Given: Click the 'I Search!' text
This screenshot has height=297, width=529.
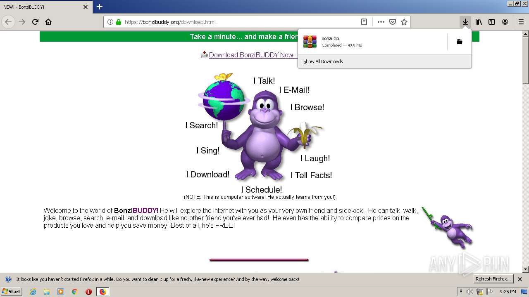Looking at the screenshot, I should pyautogui.click(x=201, y=125).
